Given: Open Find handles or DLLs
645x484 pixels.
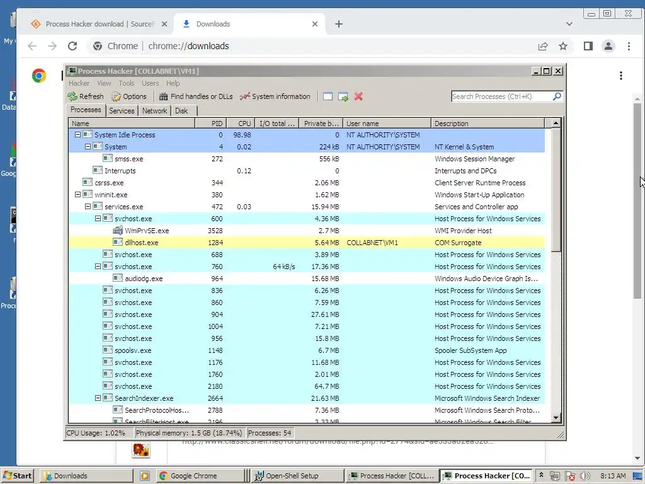Looking at the screenshot, I should (x=196, y=96).
